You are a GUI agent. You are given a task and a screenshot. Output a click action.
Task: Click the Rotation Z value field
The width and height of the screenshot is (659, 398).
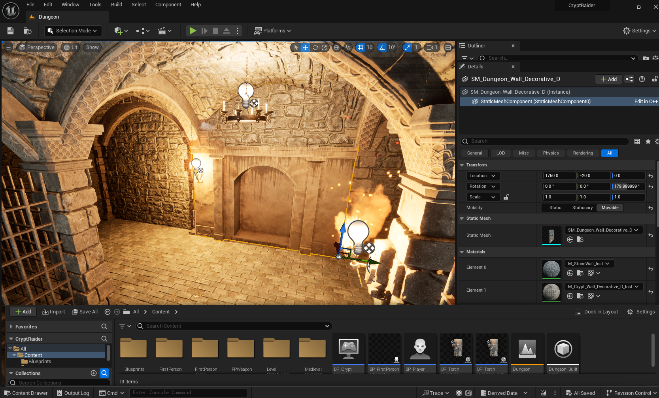pos(628,187)
